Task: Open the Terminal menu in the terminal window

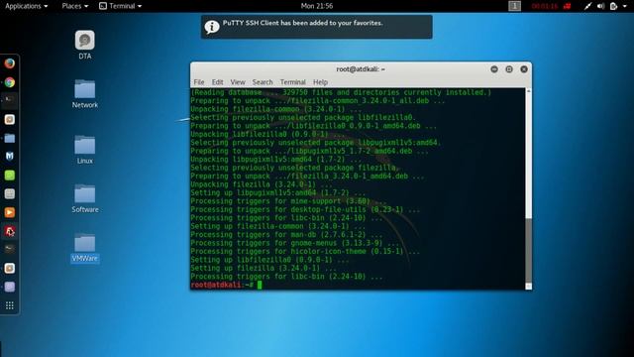Action: pyautogui.click(x=293, y=82)
